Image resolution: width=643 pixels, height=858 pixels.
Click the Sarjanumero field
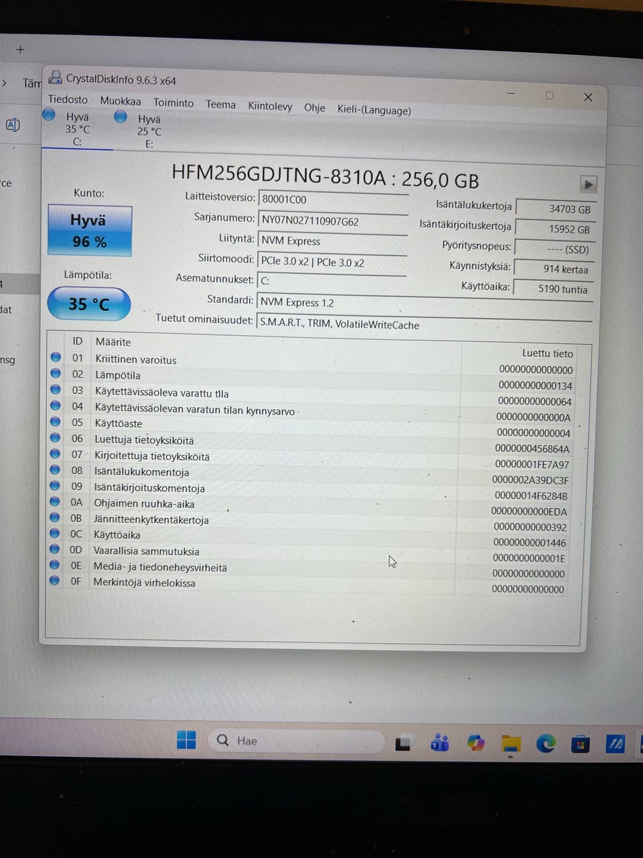click(x=333, y=221)
